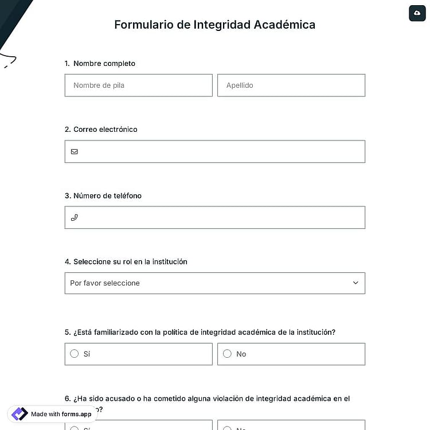
Task: Click the 'Formulario de Integridad Académica' title
Action: pyautogui.click(x=215, y=25)
